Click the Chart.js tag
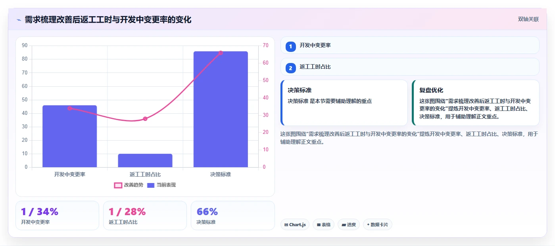The width and height of the screenshot is (555, 246). click(x=295, y=225)
